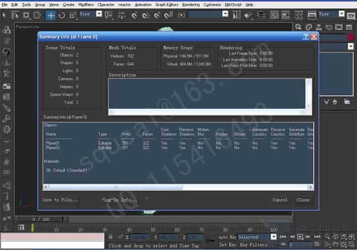Activate the Select and Rotate tool

pyautogui.click(x=62, y=15)
